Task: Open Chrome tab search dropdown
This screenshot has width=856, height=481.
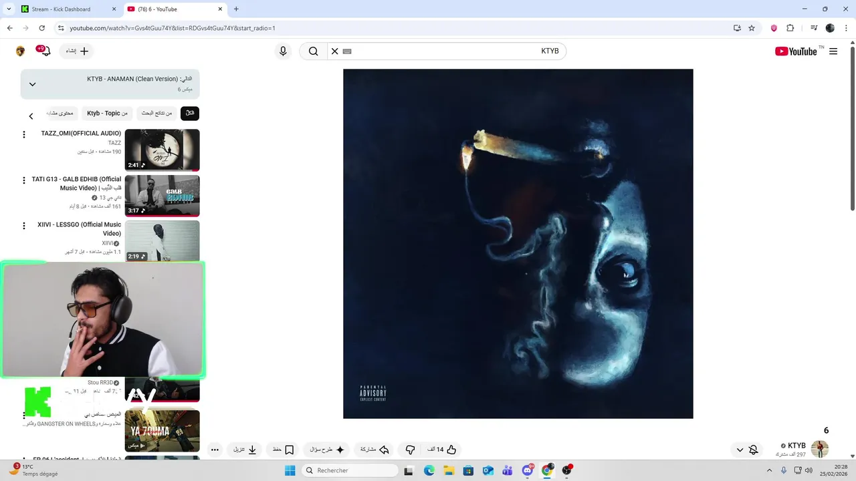Action: pos(8,9)
